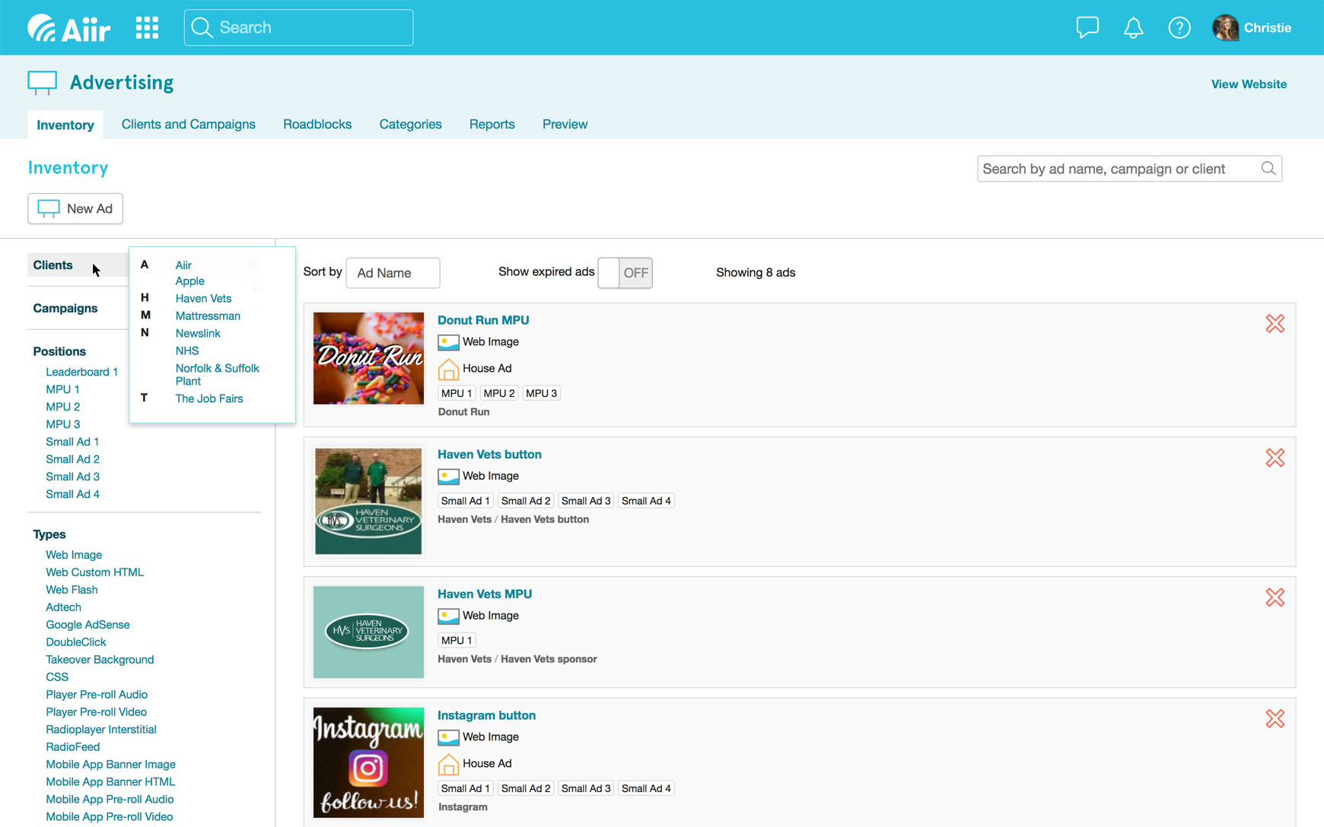Focus the top Search field
Image resolution: width=1324 pixels, height=827 pixels.
pyautogui.click(x=298, y=27)
